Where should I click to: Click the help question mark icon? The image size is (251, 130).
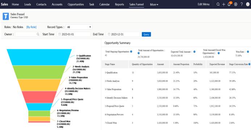(x=242, y=4)
